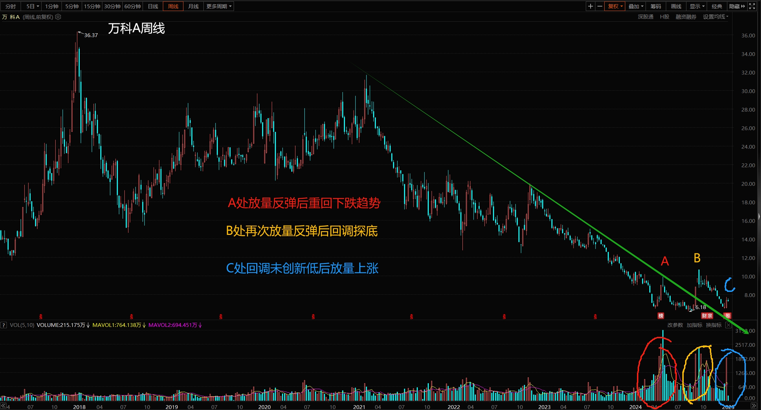The image size is (761, 410).
Task: Close the volume indicator panel
Action: pyautogui.click(x=728, y=325)
